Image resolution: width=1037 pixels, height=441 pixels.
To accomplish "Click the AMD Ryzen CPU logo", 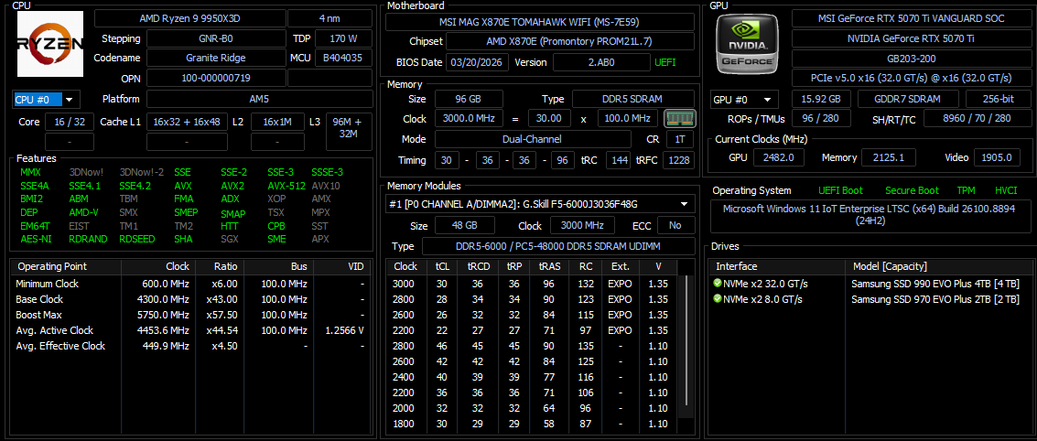I will [50, 44].
